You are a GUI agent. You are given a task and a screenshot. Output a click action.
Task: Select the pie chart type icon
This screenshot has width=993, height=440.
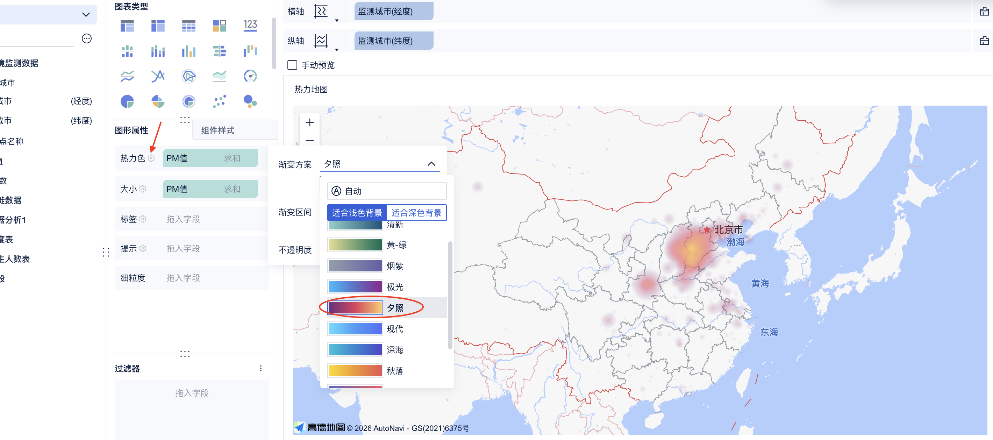tap(127, 102)
